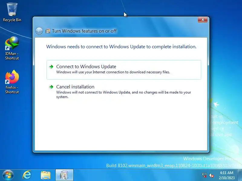
Task: Open the network status tray icon
Action: pyautogui.click(x=204, y=175)
